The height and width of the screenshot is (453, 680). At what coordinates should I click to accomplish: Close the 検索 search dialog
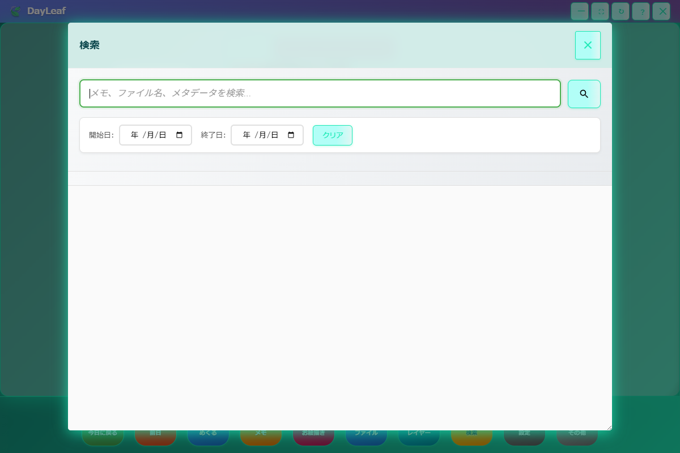588,45
